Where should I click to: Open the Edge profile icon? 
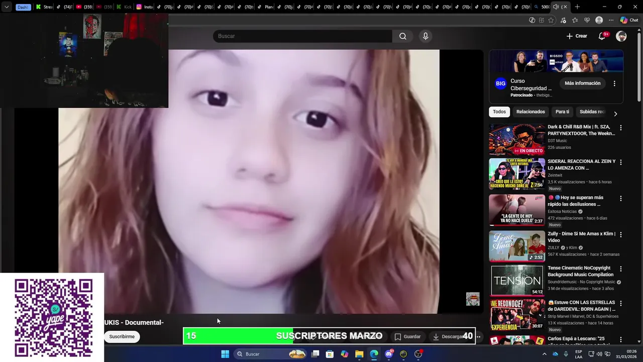[599, 20]
